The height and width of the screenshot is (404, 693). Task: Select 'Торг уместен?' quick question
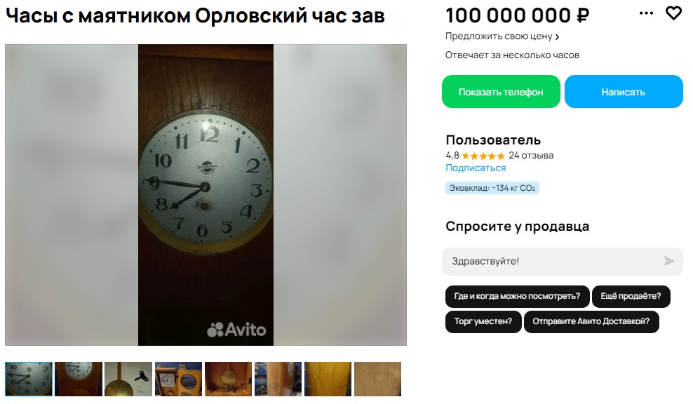[x=483, y=321]
